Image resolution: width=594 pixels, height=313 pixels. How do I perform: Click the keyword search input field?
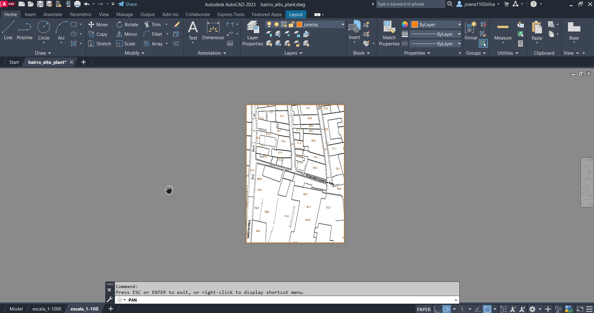click(x=410, y=4)
